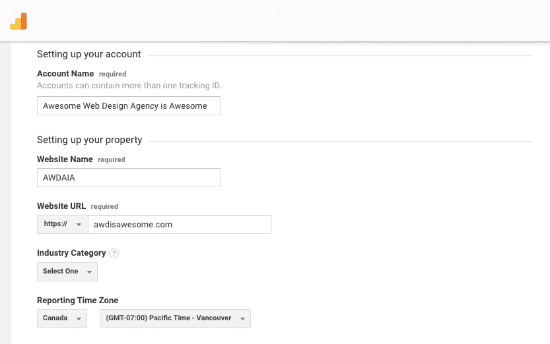
Task: Edit the Website URL field awdisawesome.com
Action: click(180, 224)
